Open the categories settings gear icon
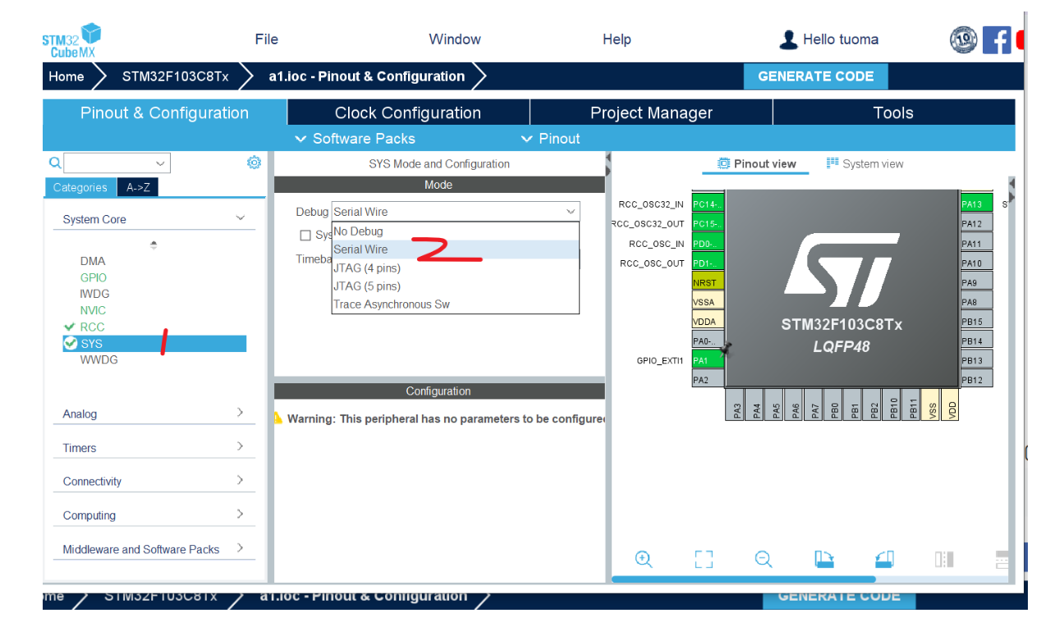This screenshot has height=636, width=1041. [254, 162]
